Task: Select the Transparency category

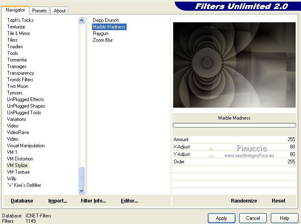Action: [x=21, y=73]
